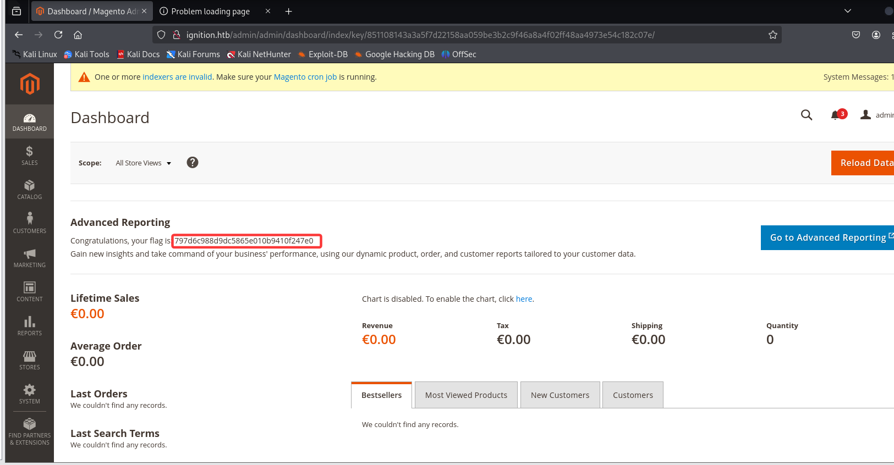This screenshot has height=465, width=894.
Task: Open the Google Hacking DB bookmark
Action: (x=394, y=54)
